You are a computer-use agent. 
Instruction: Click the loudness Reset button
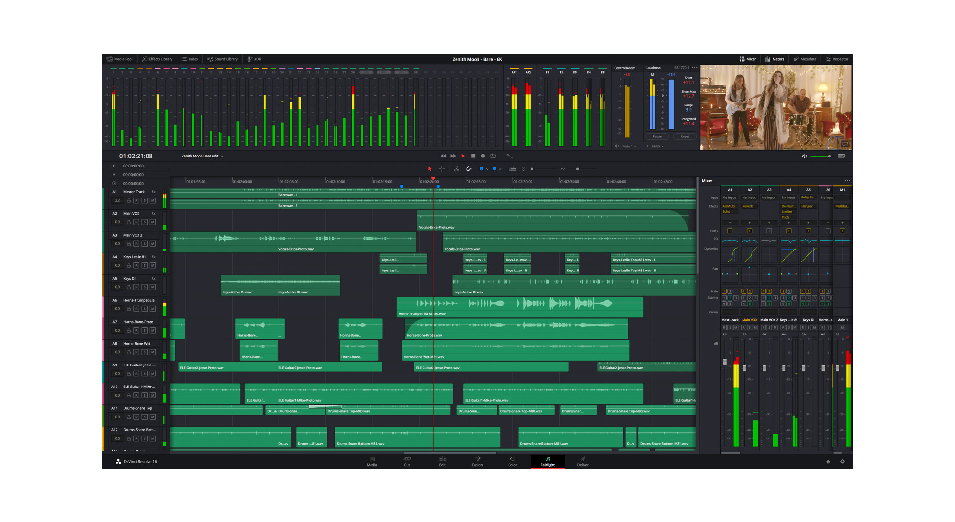[x=685, y=136]
